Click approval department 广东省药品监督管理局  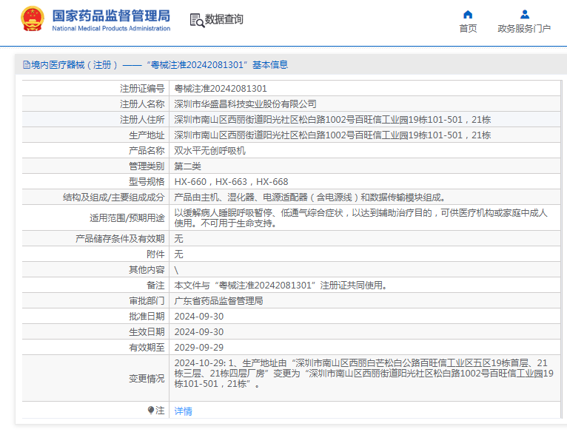218,301
